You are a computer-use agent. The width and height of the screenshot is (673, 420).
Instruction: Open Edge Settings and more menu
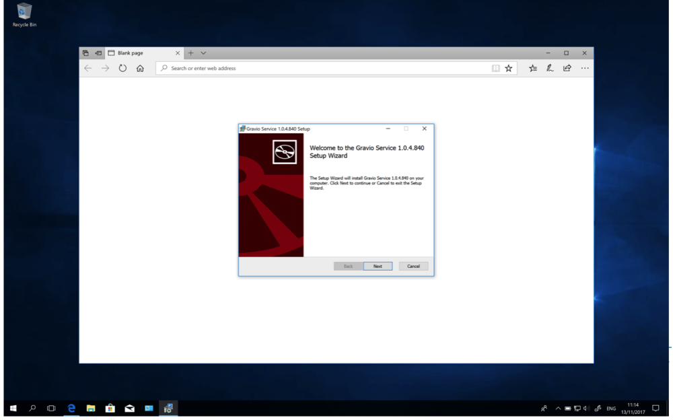point(585,68)
